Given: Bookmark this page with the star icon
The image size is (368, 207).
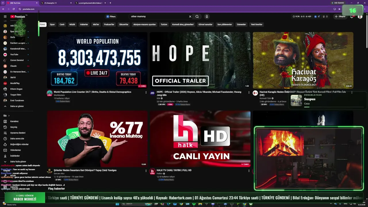Looking at the screenshot, I should point(340,9).
